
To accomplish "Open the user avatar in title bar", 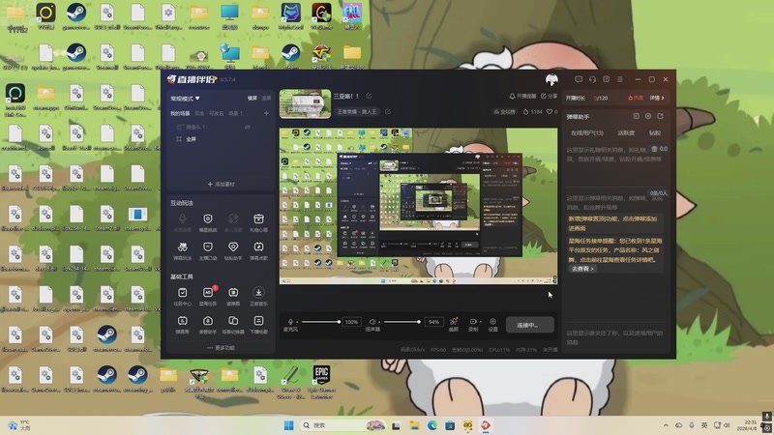I will point(551,79).
